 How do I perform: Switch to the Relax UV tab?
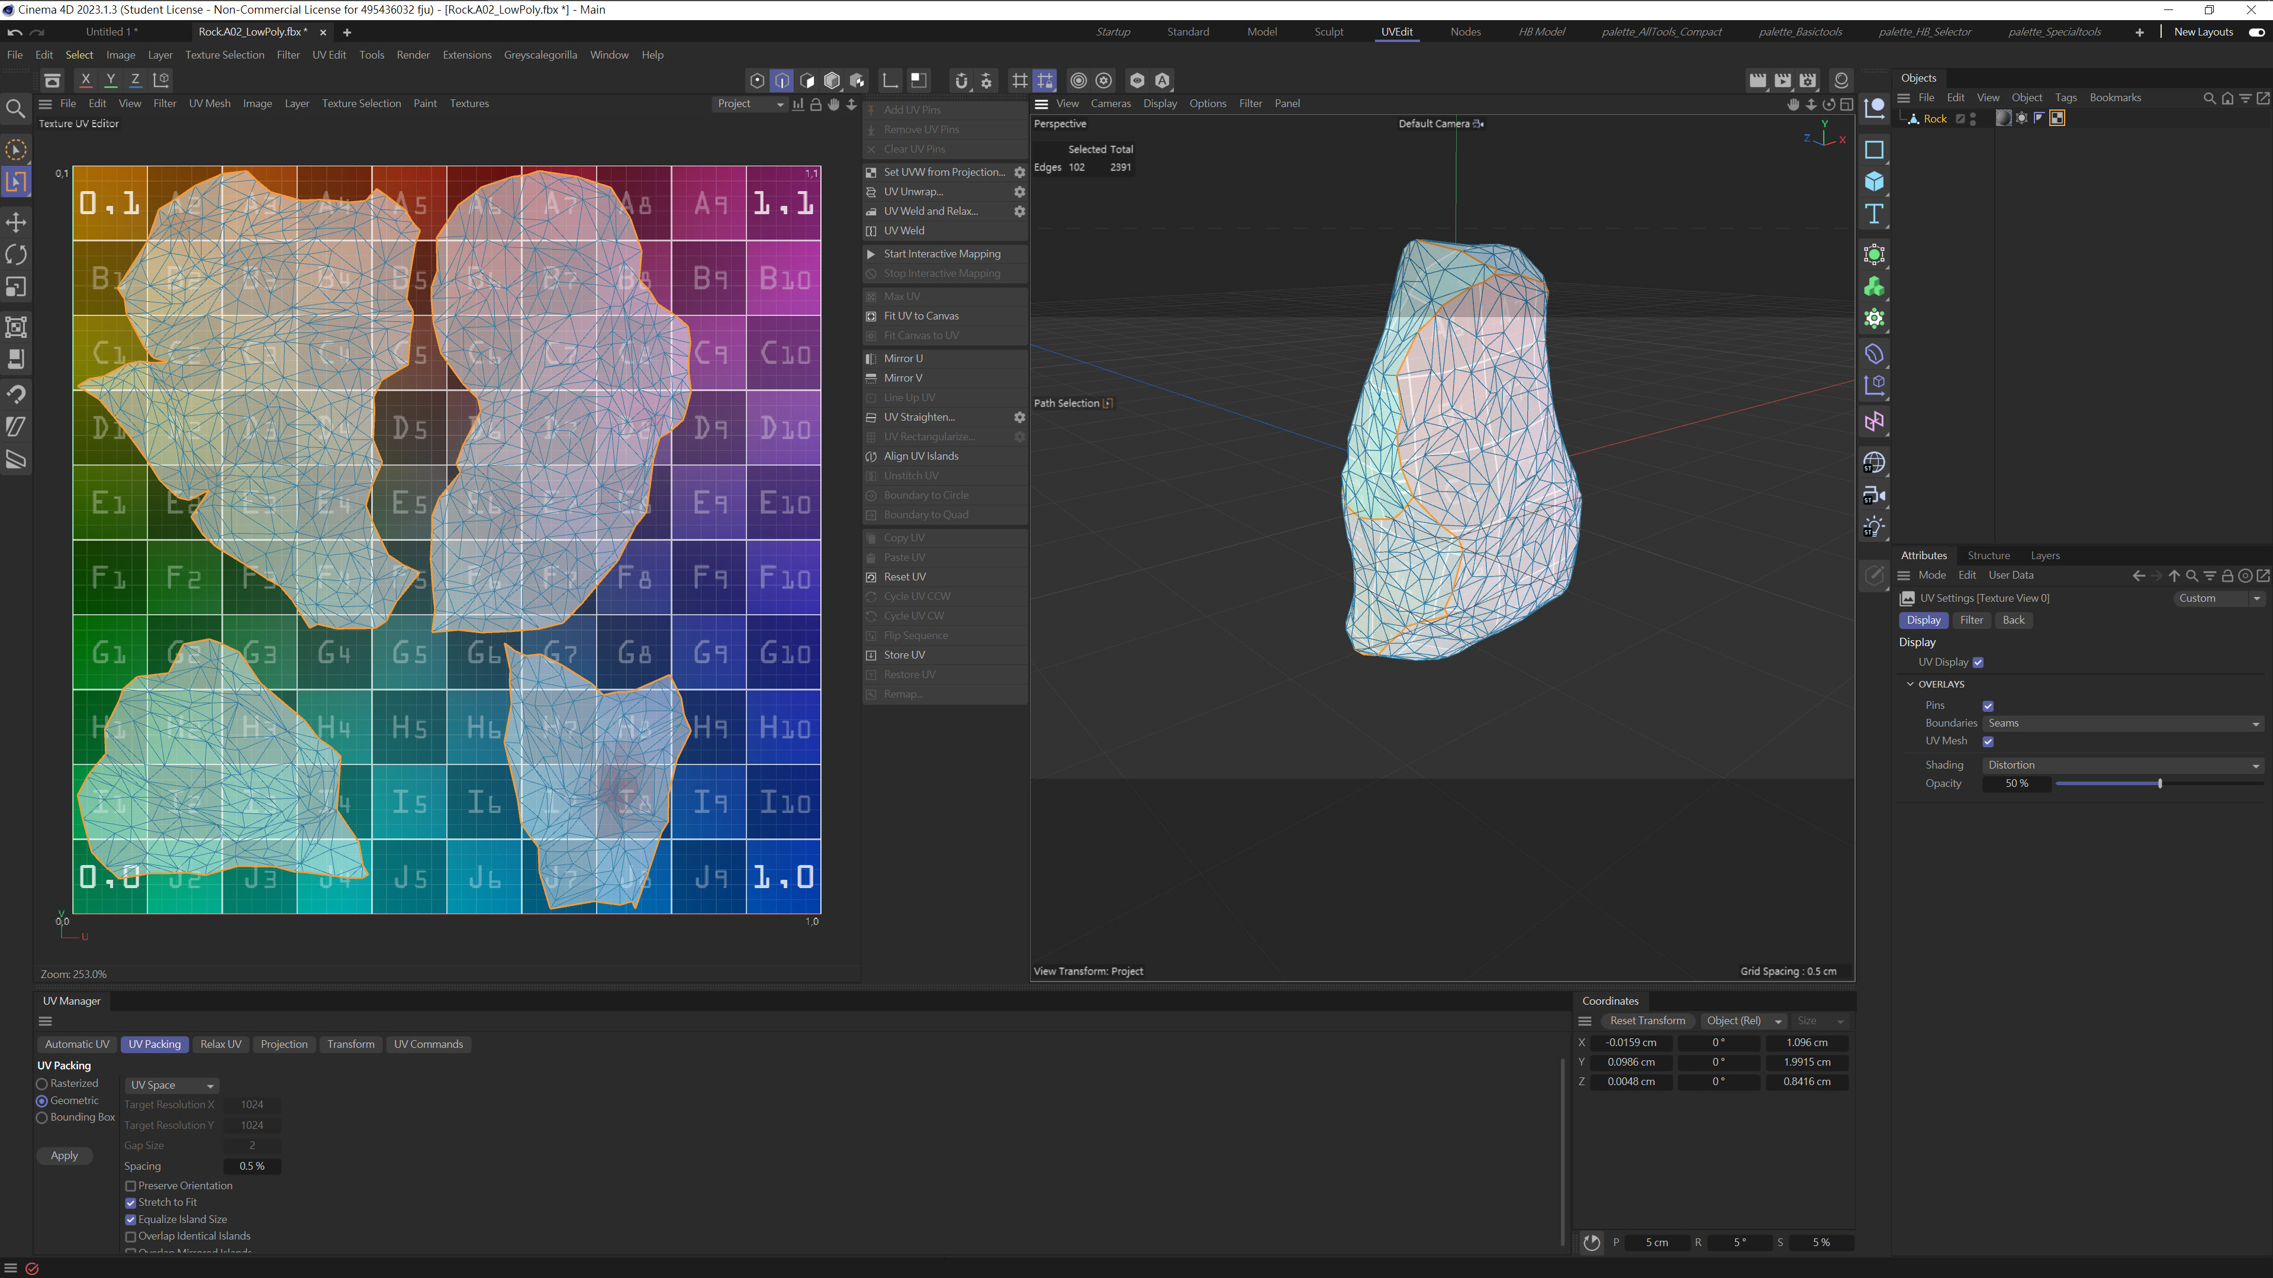pos(221,1043)
